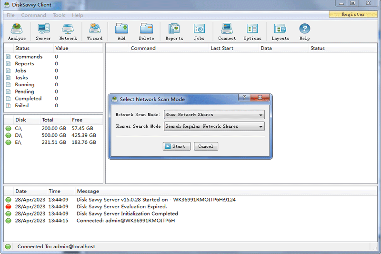
Task: Click the Register button
Action: click(353, 14)
